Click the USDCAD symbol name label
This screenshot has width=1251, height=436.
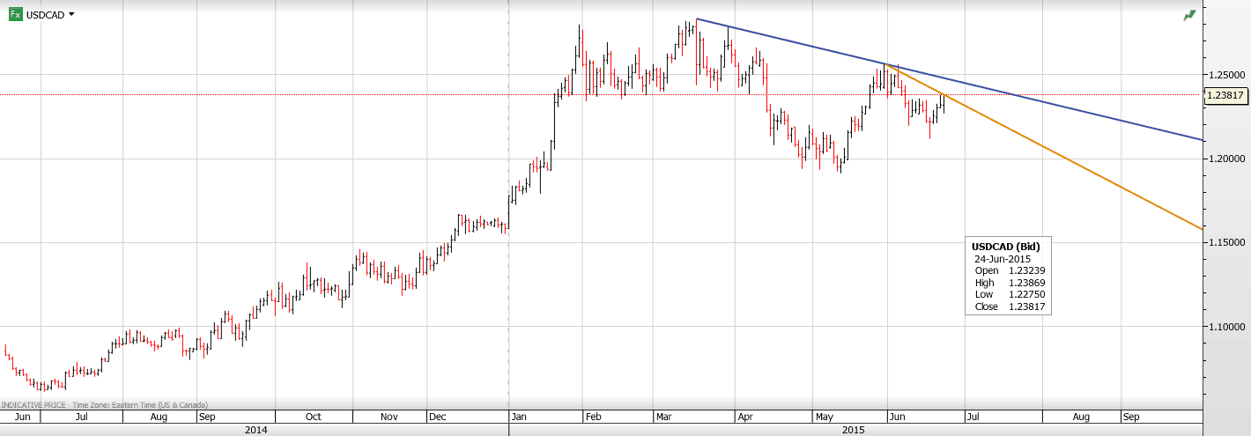coord(45,15)
